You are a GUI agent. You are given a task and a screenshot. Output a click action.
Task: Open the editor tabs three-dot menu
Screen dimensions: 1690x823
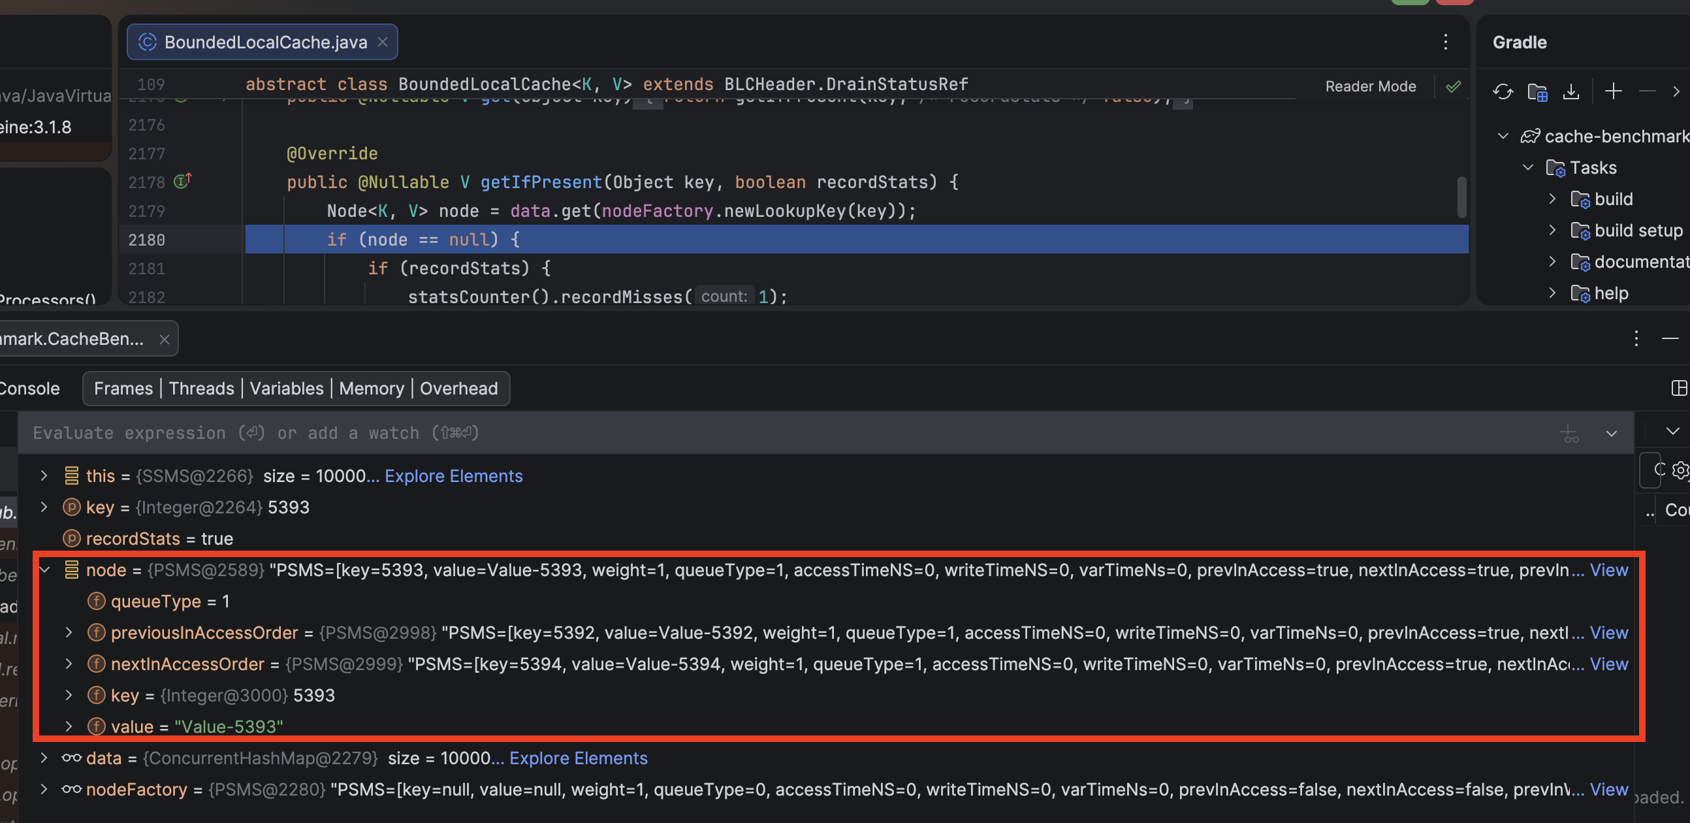tap(1445, 42)
